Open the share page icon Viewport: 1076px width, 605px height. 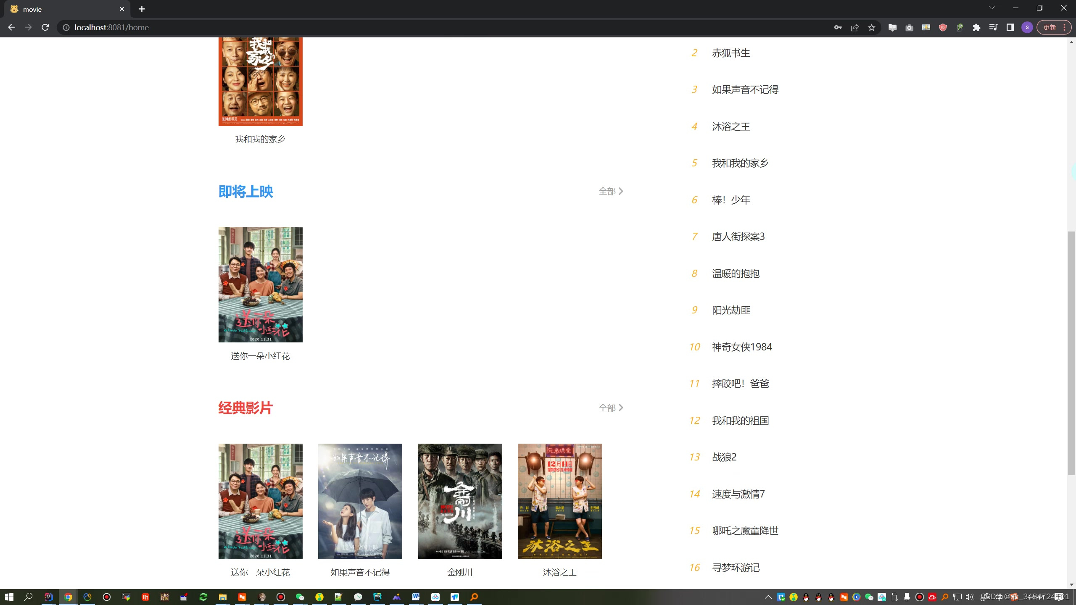[854, 28]
